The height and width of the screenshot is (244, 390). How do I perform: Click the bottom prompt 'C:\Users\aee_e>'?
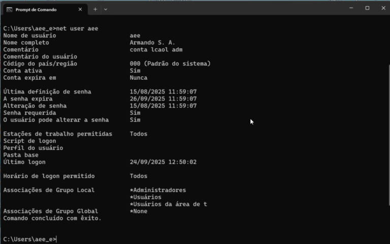pos(30,239)
